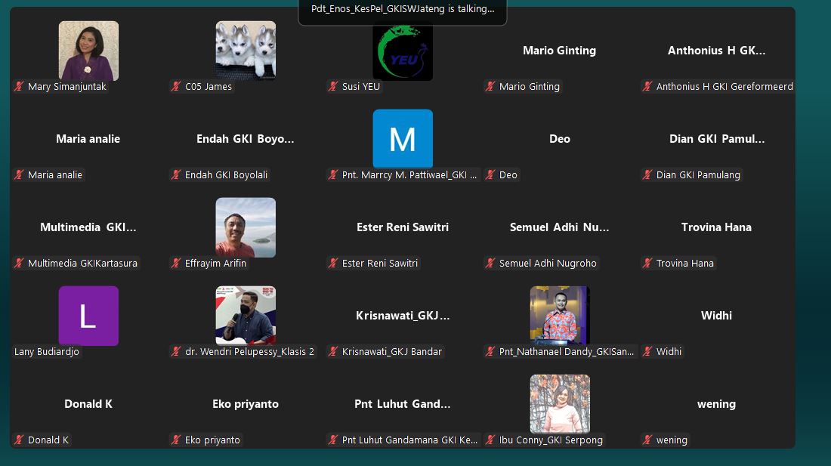Select the 'Dian GKI Pamulang' name label
The image size is (831, 466).
(x=698, y=174)
